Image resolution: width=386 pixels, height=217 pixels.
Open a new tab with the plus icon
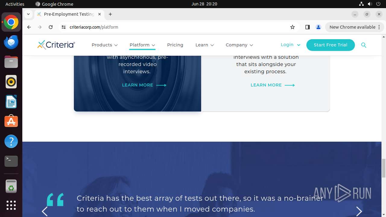point(110,14)
